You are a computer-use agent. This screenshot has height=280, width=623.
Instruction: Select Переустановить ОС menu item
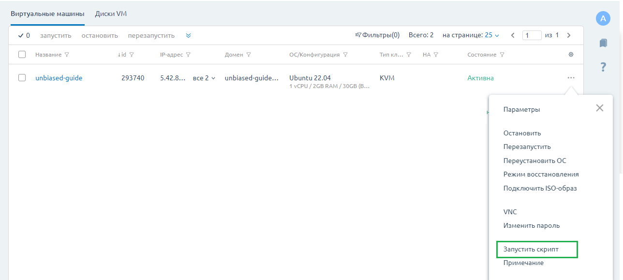pos(534,161)
